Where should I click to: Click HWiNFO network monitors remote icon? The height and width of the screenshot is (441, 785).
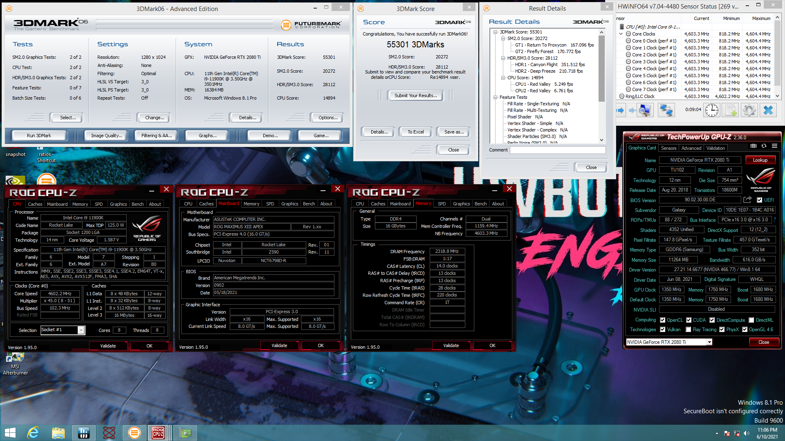coord(666,110)
